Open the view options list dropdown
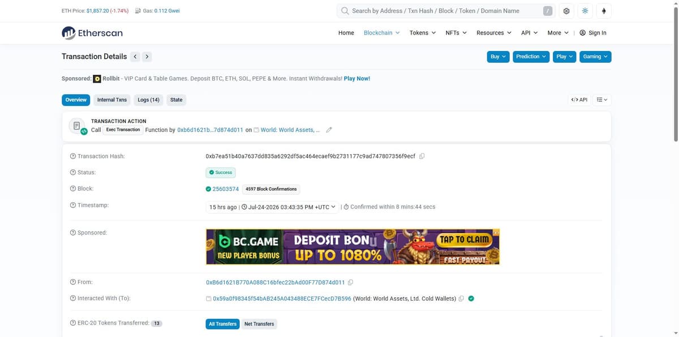679x337 pixels. tap(602, 100)
